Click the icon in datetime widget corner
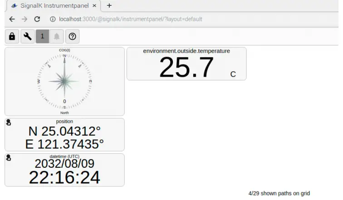The image size is (343, 200). [9, 157]
